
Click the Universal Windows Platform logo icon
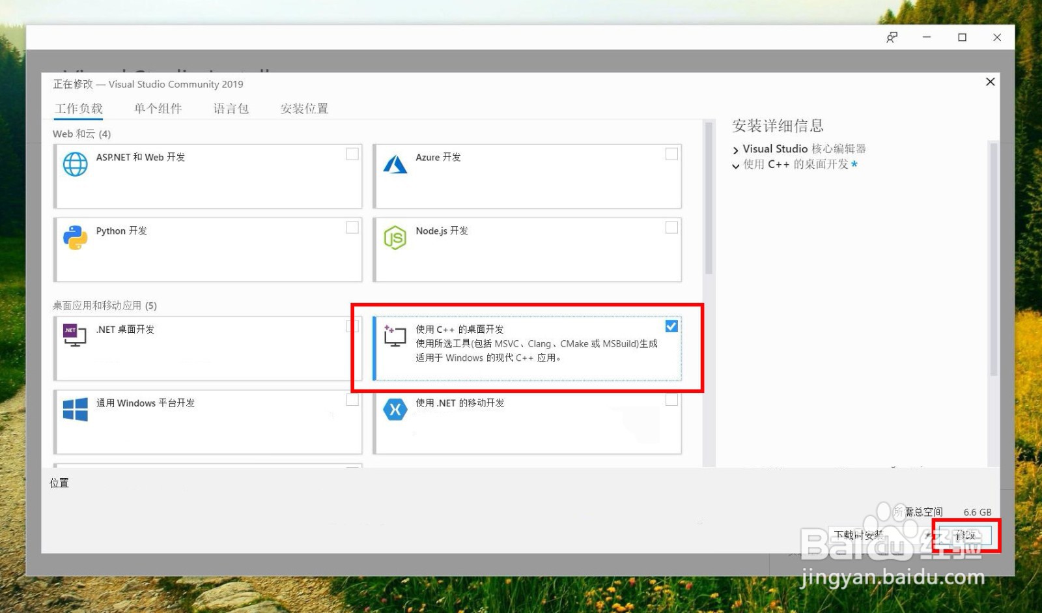[x=75, y=410]
